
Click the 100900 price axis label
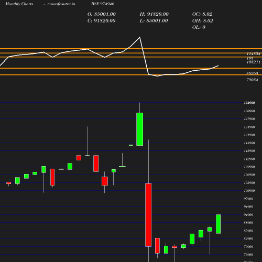click(x=249, y=191)
